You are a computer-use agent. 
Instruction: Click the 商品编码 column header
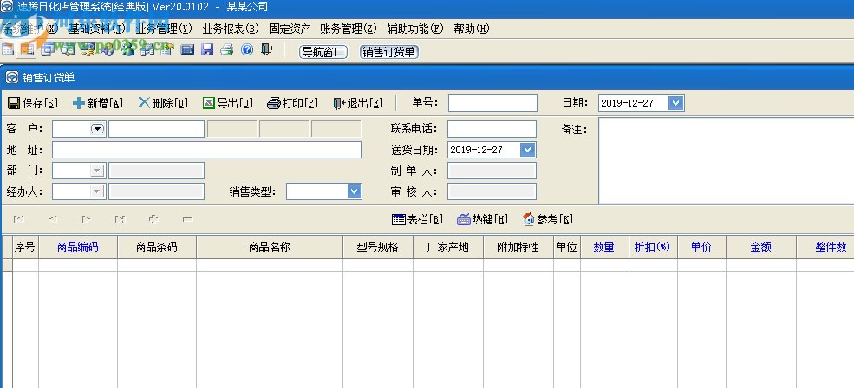pos(78,247)
